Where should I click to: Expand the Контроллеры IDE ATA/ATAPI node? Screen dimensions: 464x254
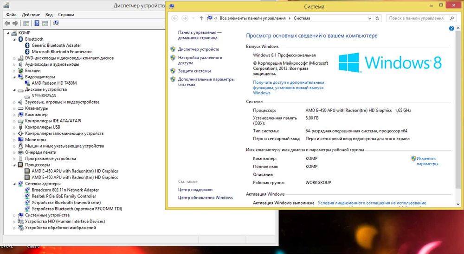click(14, 121)
